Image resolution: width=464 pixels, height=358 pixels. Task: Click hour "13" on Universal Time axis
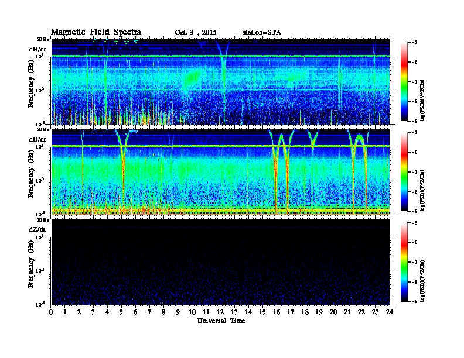[x=234, y=312]
